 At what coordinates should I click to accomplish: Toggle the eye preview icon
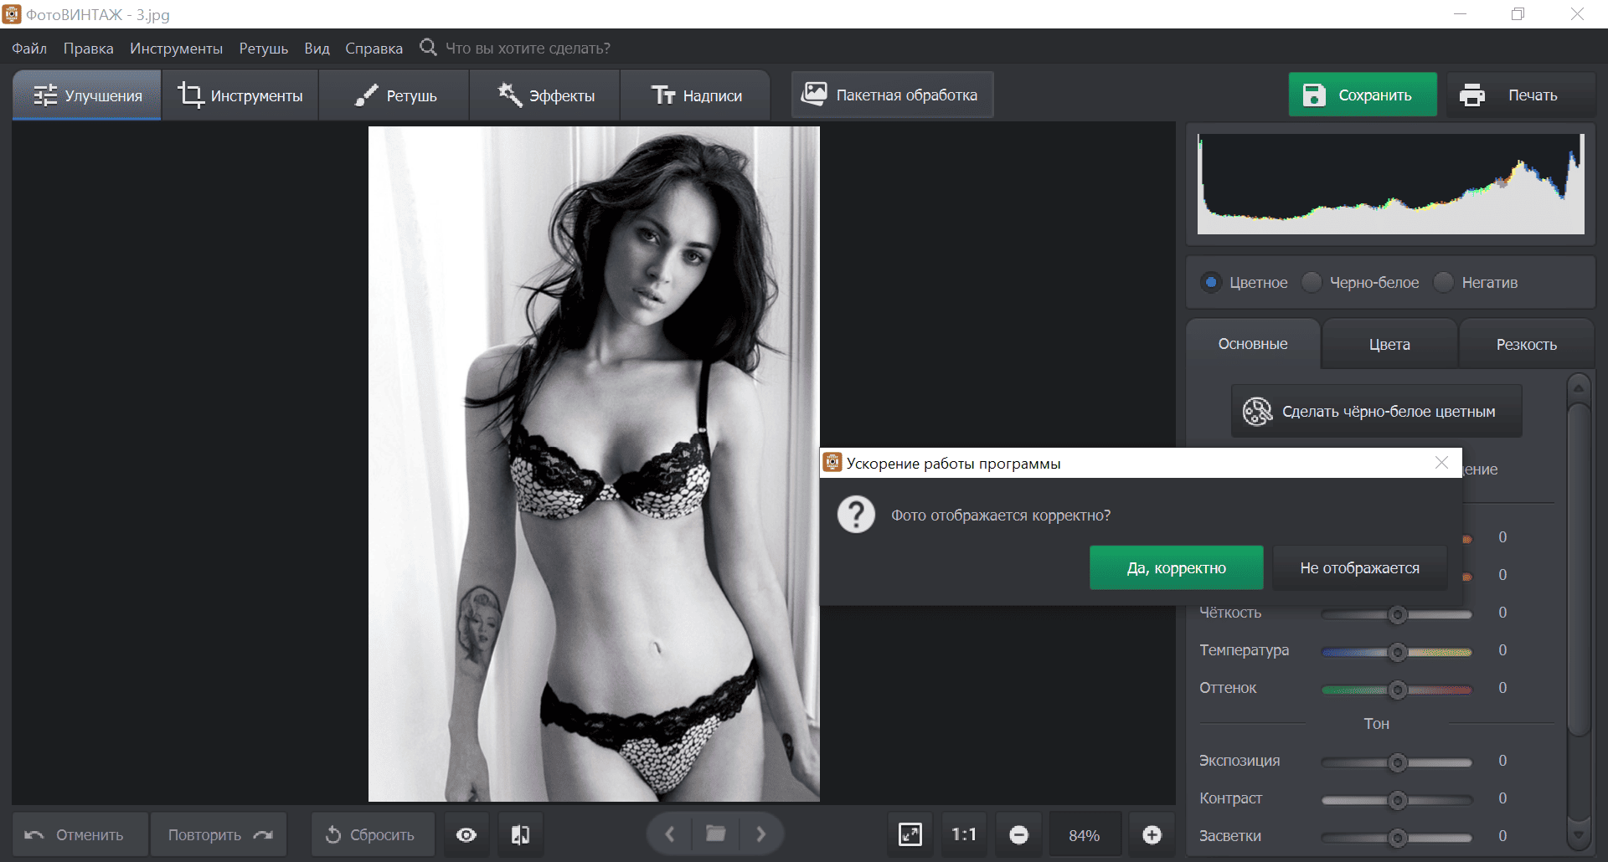tap(466, 834)
